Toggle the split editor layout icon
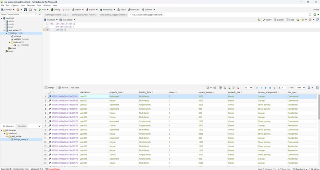 [x=310, y=15]
